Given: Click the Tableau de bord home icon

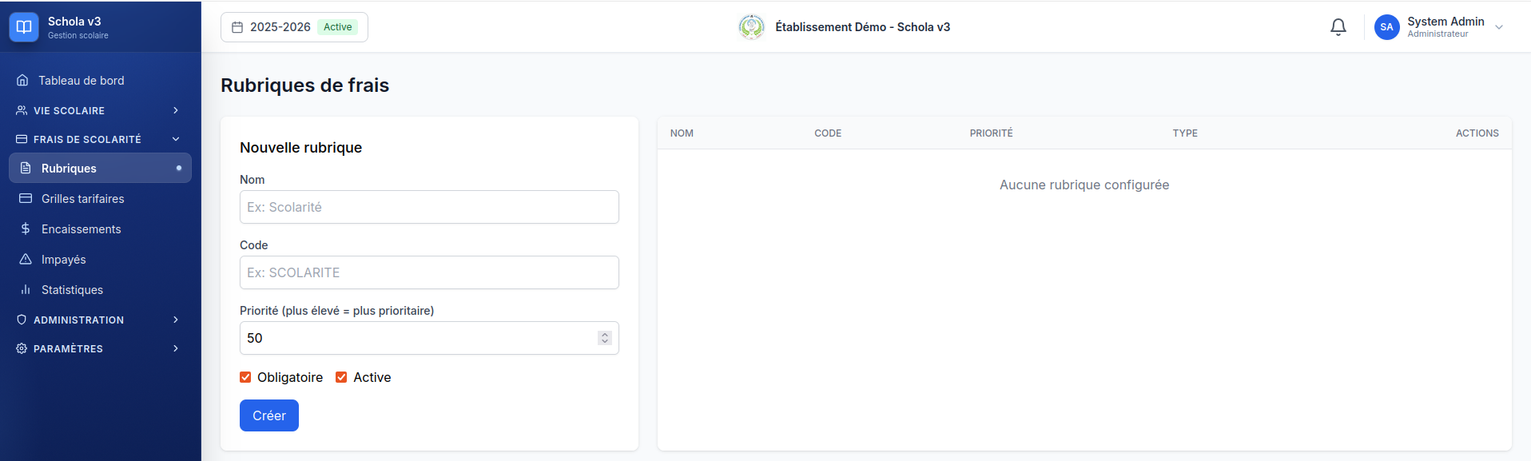Looking at the screenshot, I should 22,81.
